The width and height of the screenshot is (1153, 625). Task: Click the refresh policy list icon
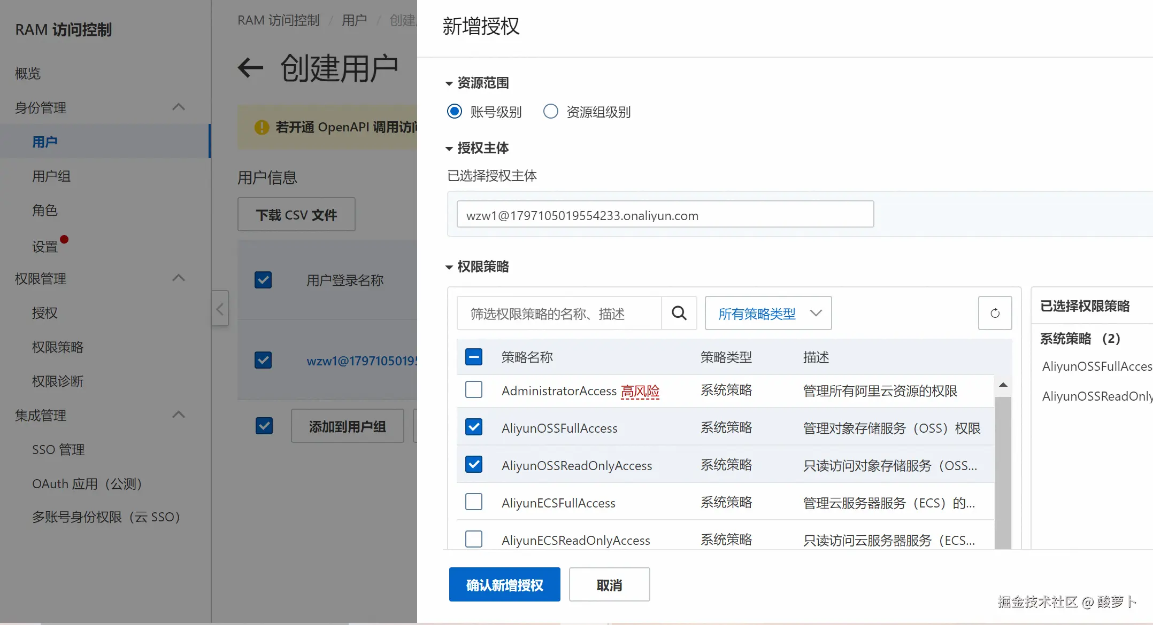(x=995, y=313)
